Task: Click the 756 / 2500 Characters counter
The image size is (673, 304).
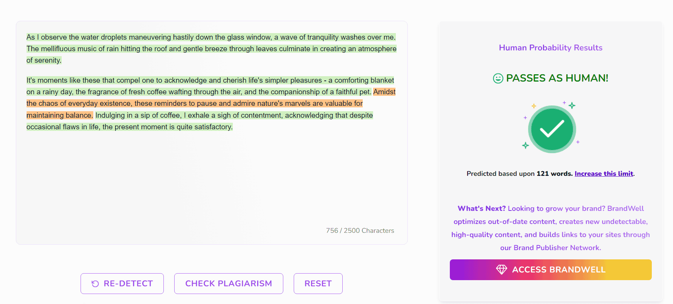Action: coord(360,231)
